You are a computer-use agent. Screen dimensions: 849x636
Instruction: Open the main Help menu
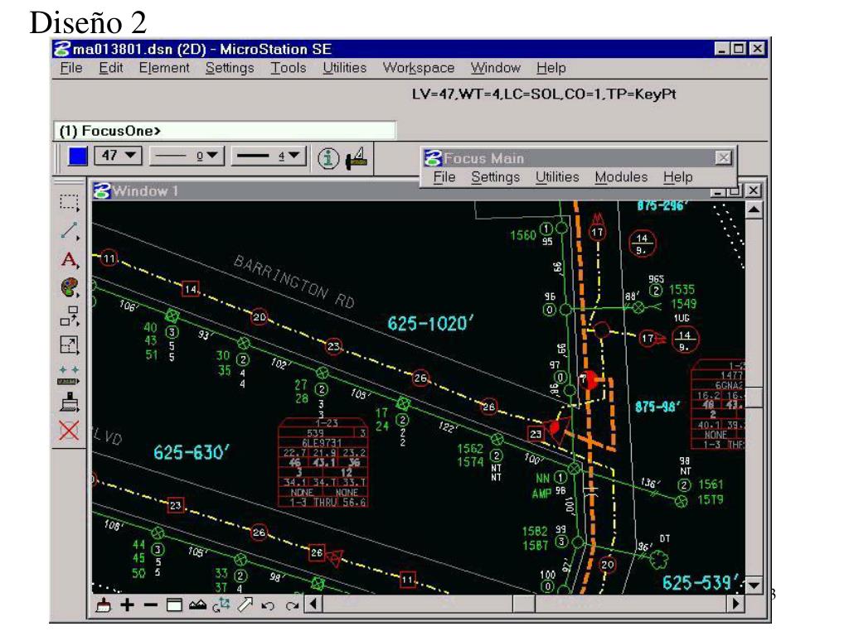coord(551,68)
